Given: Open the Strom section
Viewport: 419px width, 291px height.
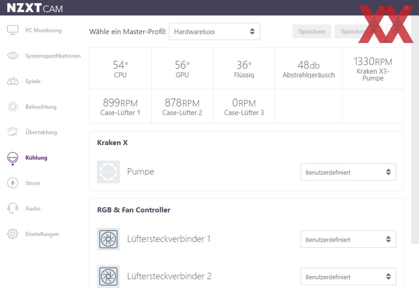Looking at the screenshot, I should click(33, 183).
